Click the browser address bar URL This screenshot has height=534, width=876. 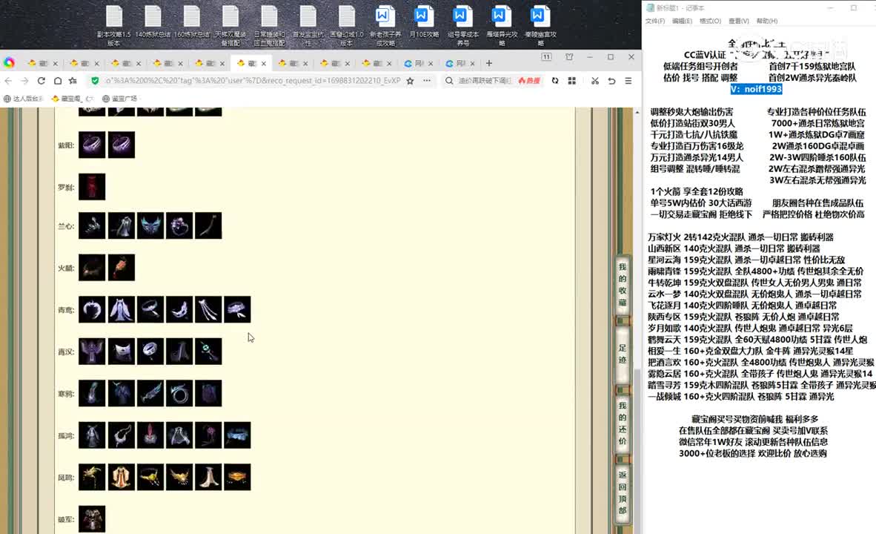pos(252,81)
